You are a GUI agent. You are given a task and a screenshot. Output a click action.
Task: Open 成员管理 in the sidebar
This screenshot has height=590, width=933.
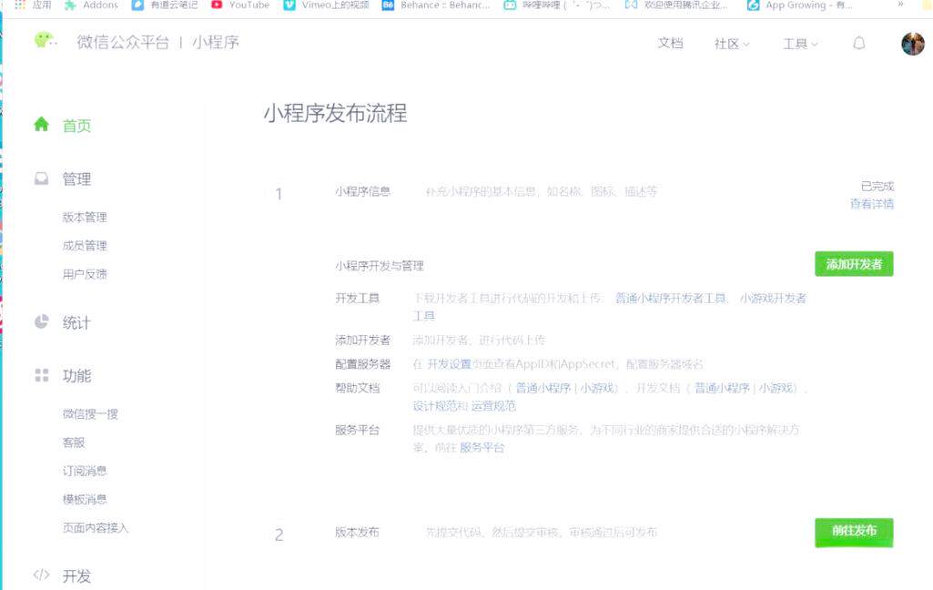[85, 245]
